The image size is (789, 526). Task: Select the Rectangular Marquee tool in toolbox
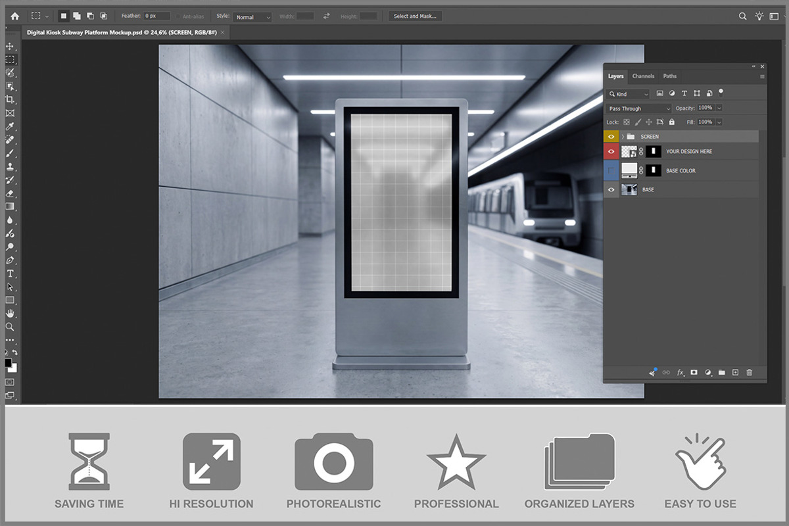[x=10, y=59]
